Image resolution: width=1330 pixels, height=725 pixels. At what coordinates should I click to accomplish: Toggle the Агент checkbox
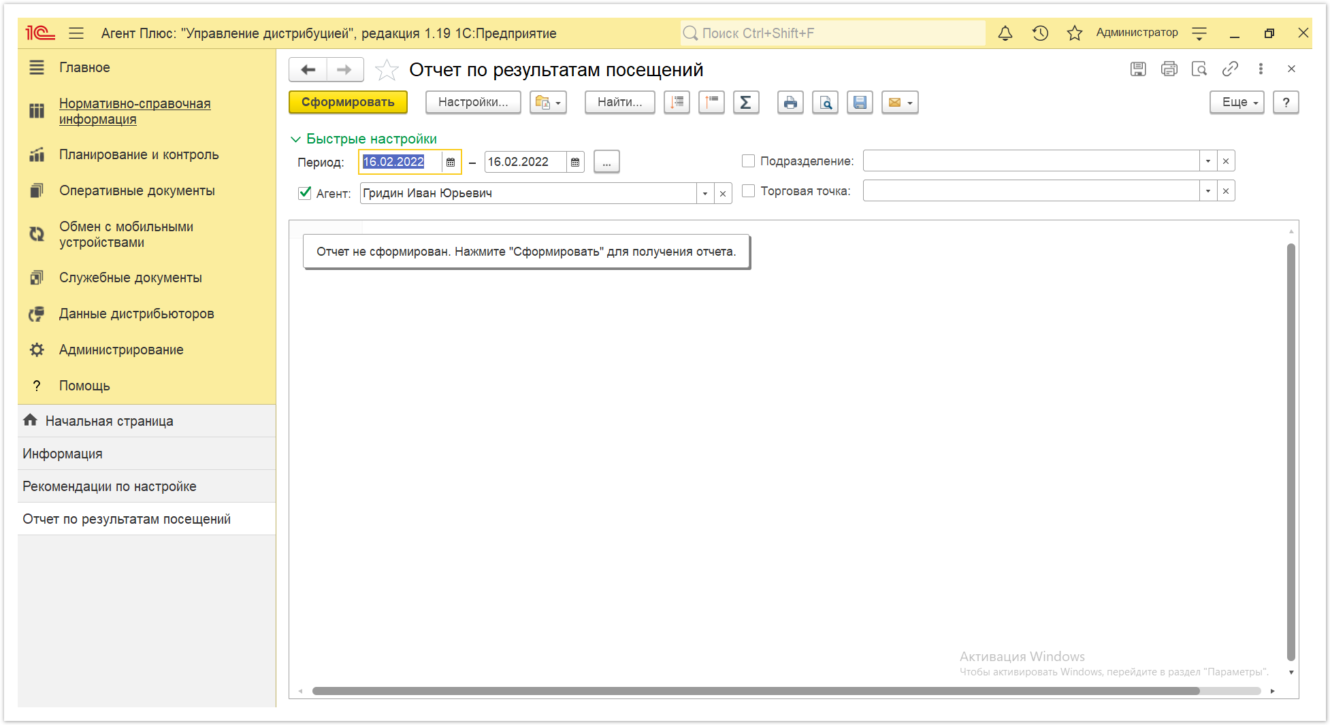(305, 193)
